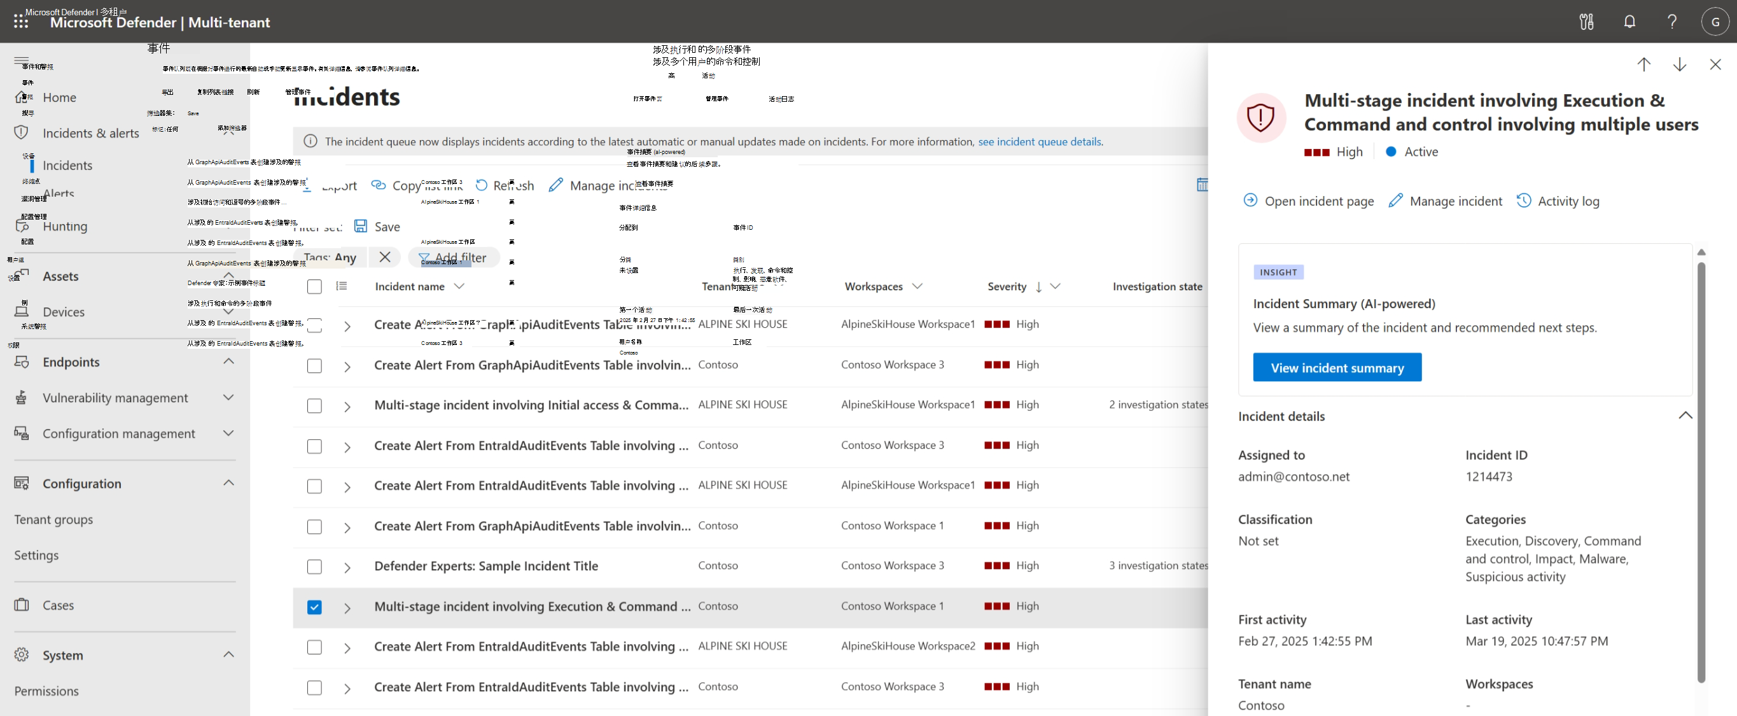The width and height of the screenshot is (1737, 716).
Task: Check the Defender Experts Sample Incident checkbox
Action: pyautogui.click(x=314, y=566)
